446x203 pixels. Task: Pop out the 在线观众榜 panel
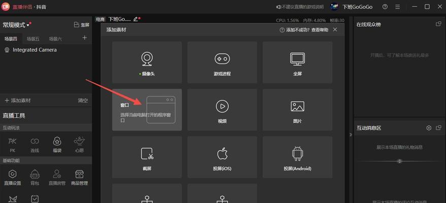tap(438, 24)
